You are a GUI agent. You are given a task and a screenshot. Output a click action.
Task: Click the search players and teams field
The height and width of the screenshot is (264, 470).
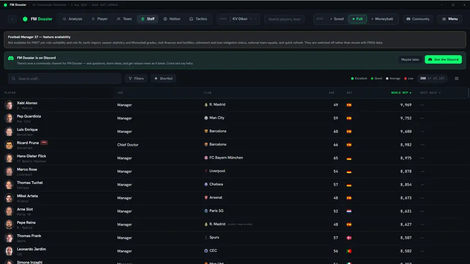(284, 19)
